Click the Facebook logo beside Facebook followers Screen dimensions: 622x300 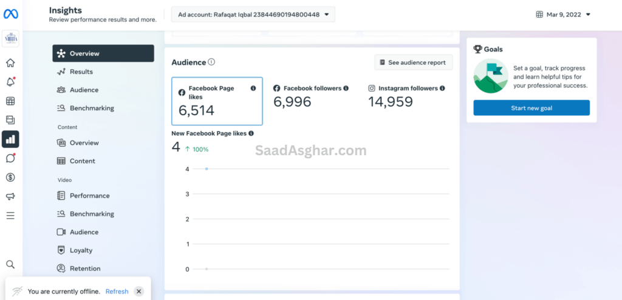click(277, 88)
